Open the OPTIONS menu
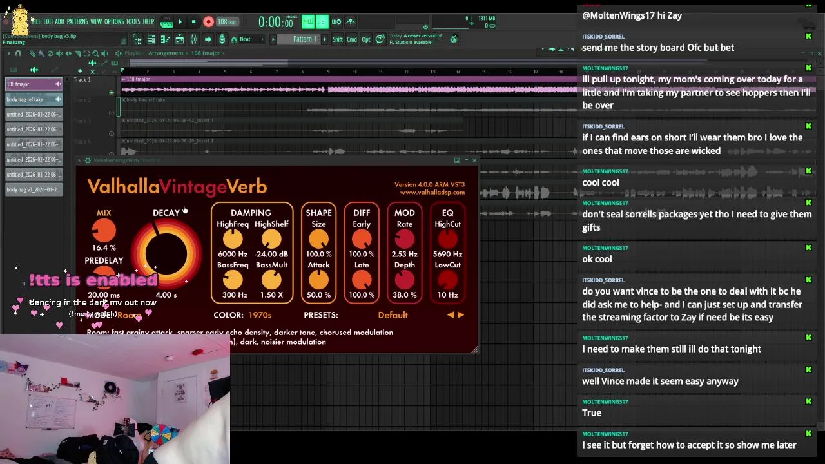Image resolution: width=825 pixels, height=464 pixels. [114, 21]
